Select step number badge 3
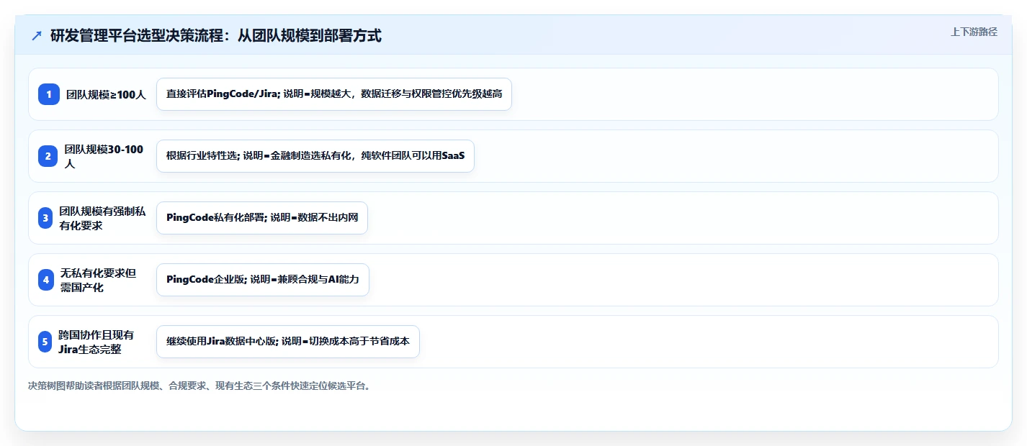The image size is (1027, 446). (46, 218)
